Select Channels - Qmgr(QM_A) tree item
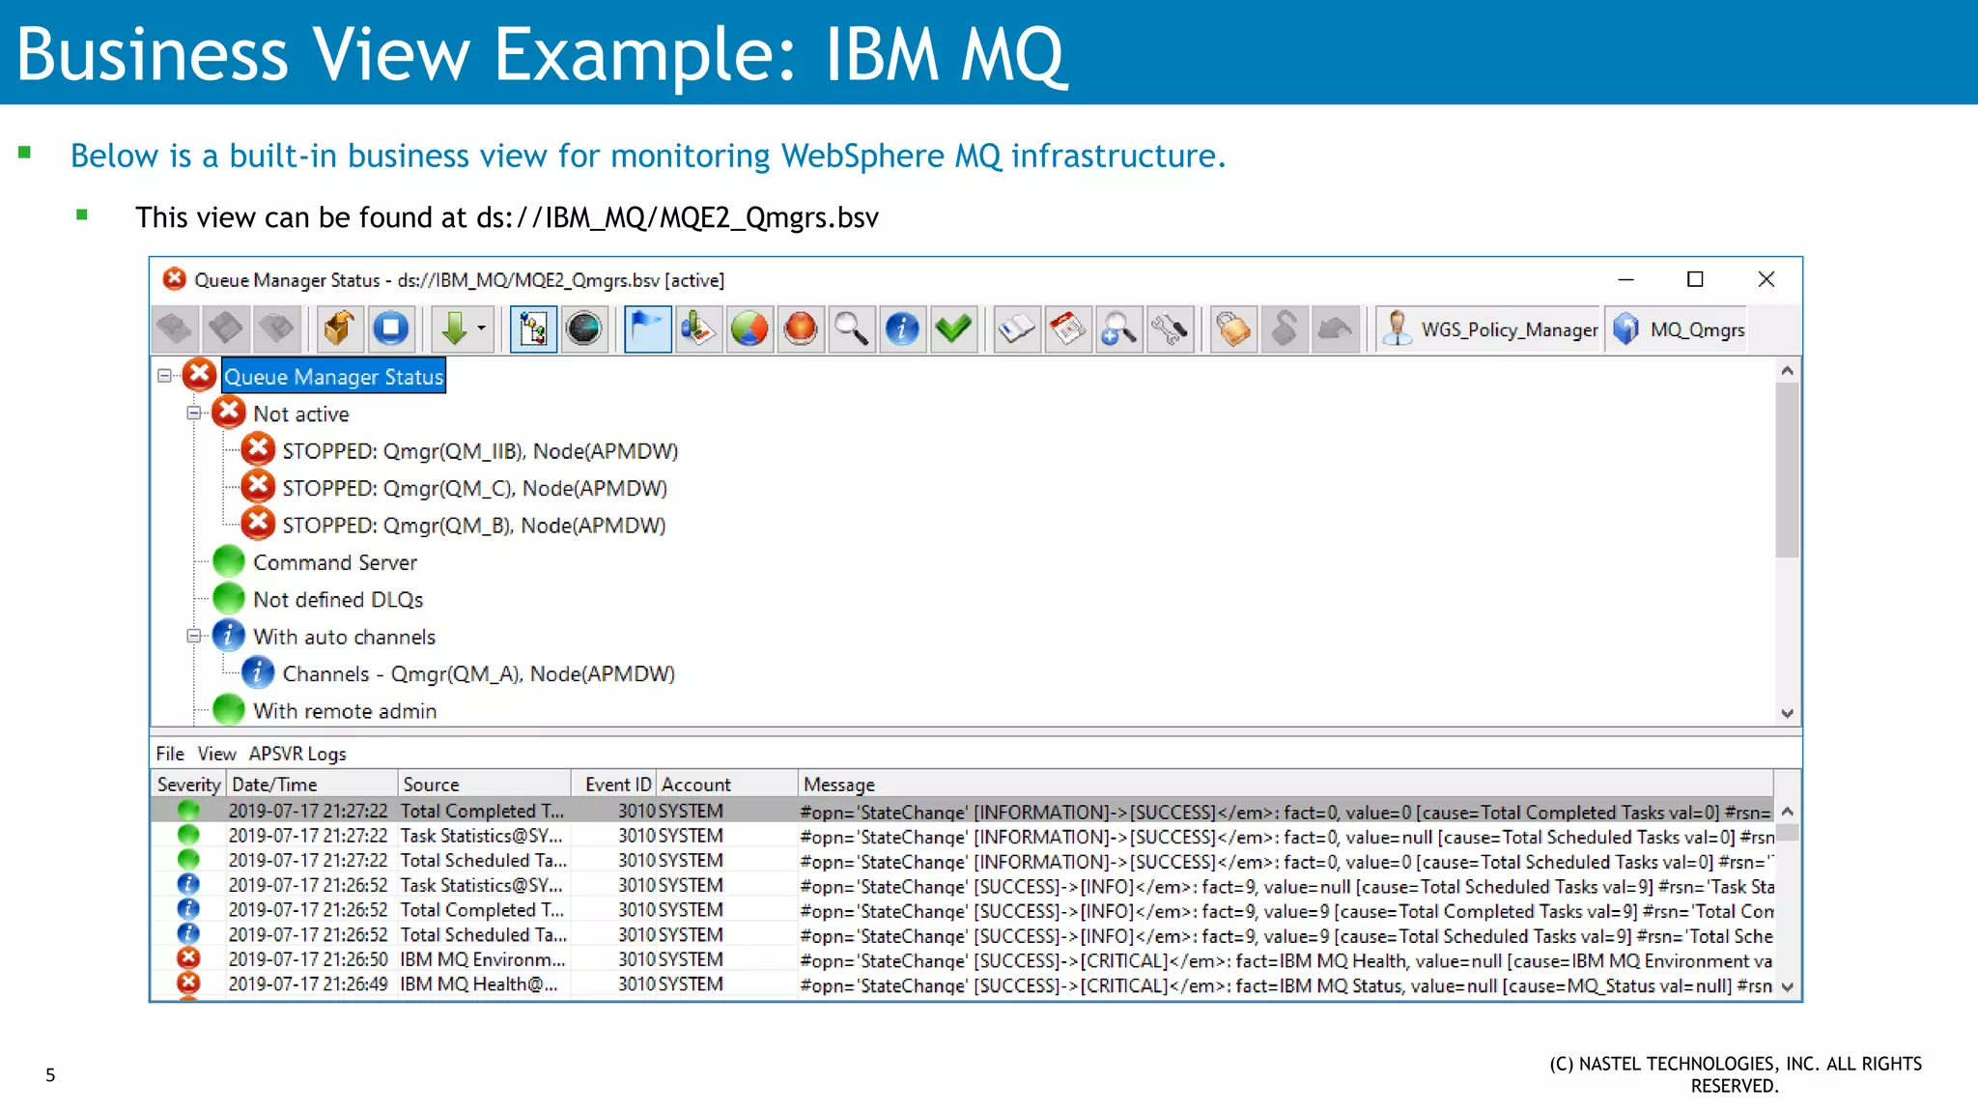The image size is (1978, 1113). coord(478,674)
